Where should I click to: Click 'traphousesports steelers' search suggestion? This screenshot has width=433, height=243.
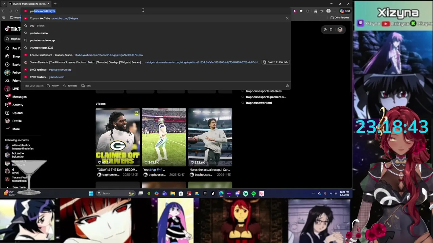pyautogui.click(x=264, y=91)
